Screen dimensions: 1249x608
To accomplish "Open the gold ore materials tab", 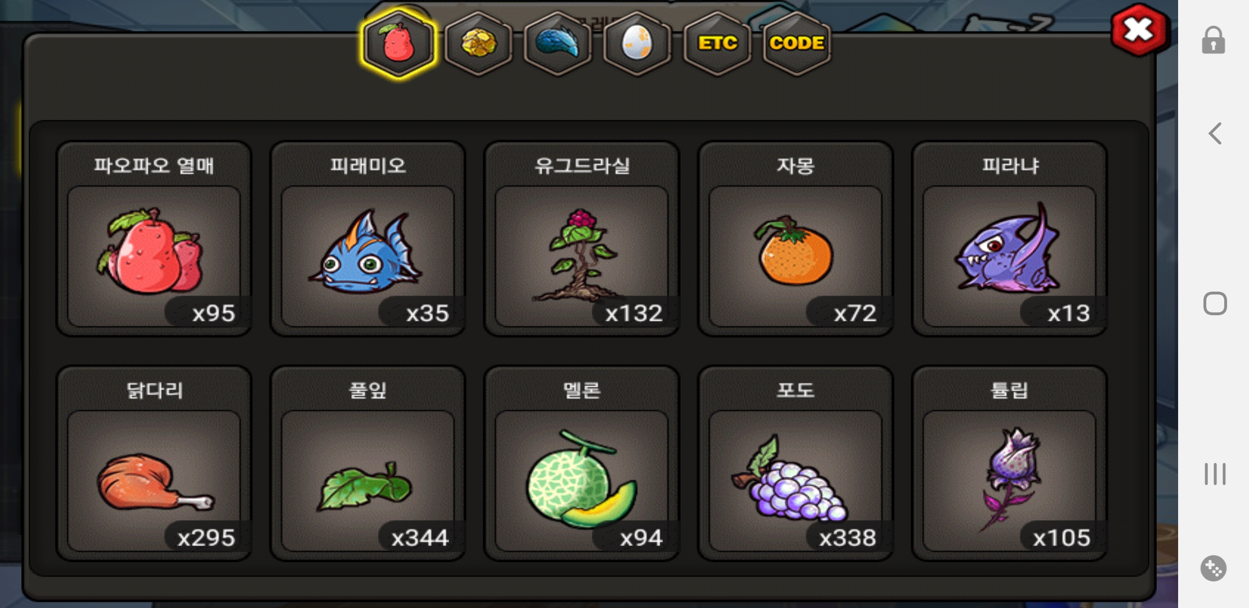I will coord(479,44).
